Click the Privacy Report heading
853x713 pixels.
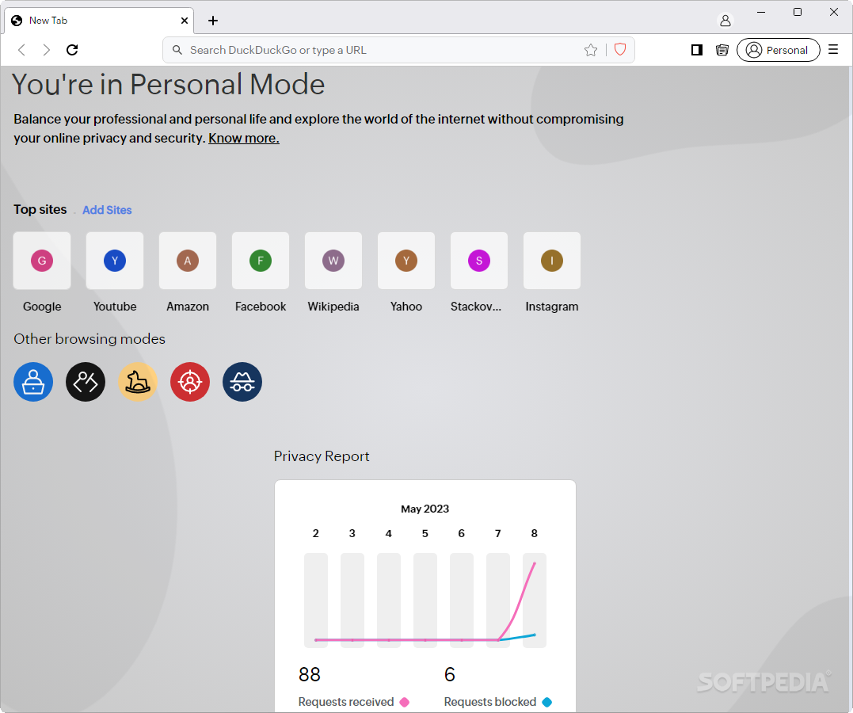point(322,456)
